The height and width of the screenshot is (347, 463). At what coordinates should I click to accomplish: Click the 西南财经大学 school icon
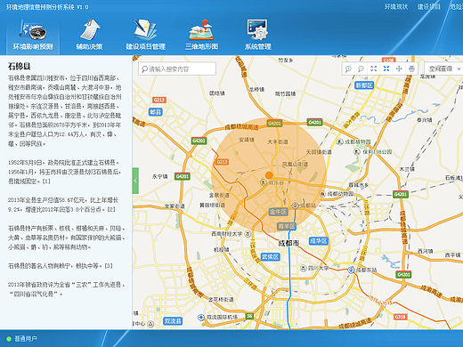(248, 234)
